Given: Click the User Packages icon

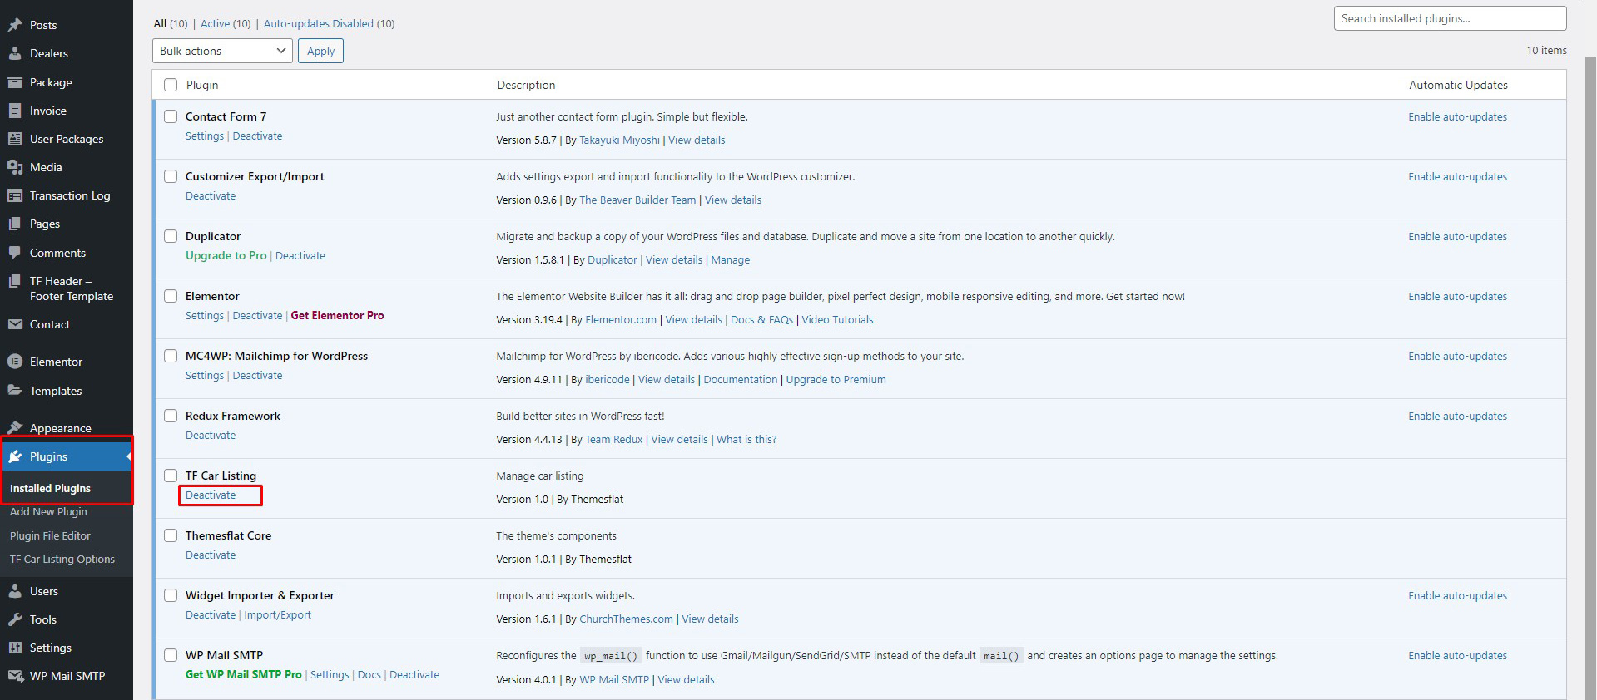Looking at the screenshot, I should (x=15, y=139).
